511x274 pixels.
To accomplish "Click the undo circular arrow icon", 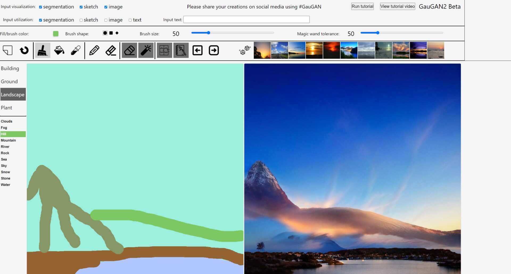I will (x=24, y=50).
